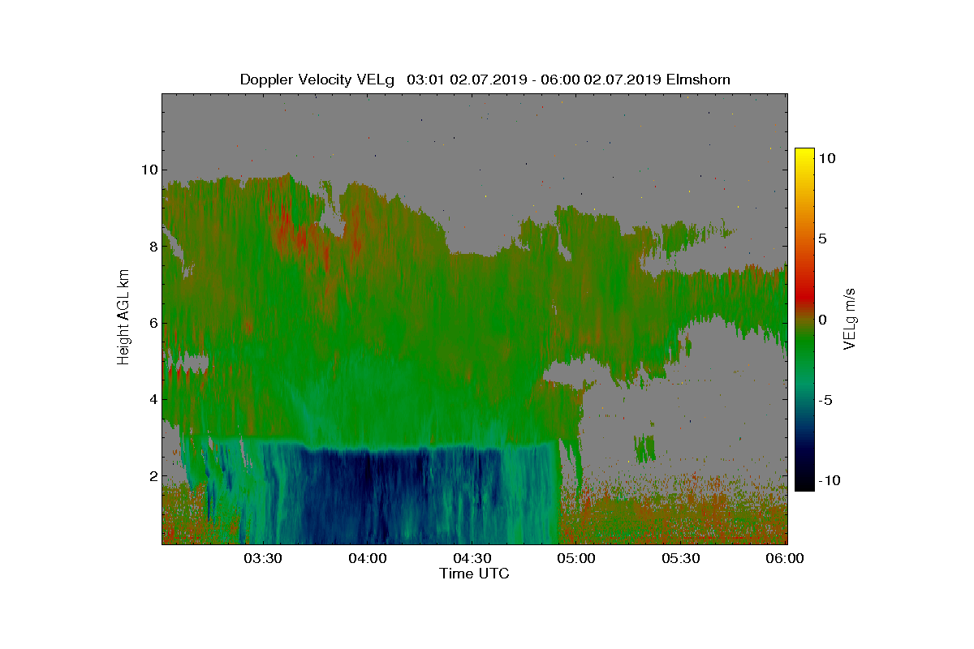This screenshot has height=649, width=974.
Task: Click the 06:00 time tick label
Action: (x=785, y=559)
